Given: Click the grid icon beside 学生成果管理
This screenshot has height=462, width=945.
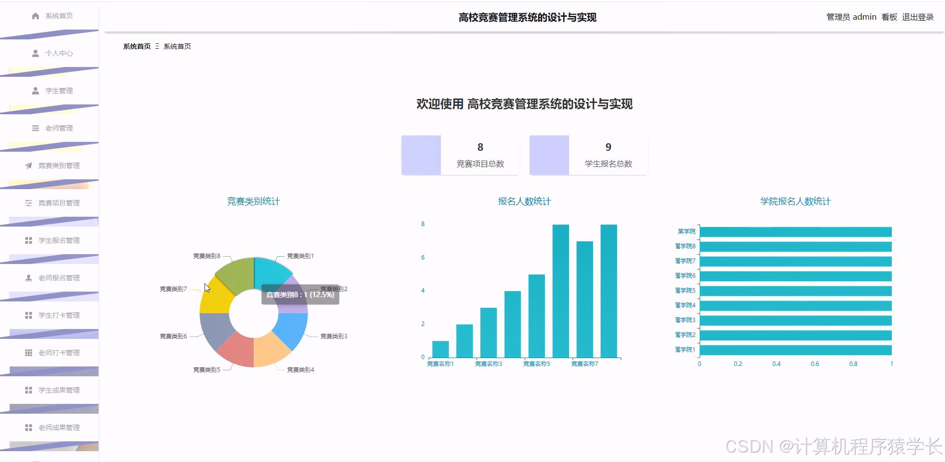Looking at the screenshot, I should tap(29, 390).
